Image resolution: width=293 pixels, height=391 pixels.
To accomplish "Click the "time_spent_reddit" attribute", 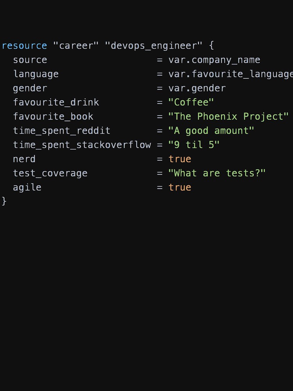I will [x=62, y=131].
